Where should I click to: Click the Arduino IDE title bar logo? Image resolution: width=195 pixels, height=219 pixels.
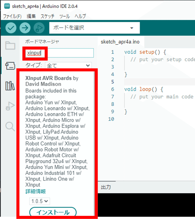[x=7, y=6]
